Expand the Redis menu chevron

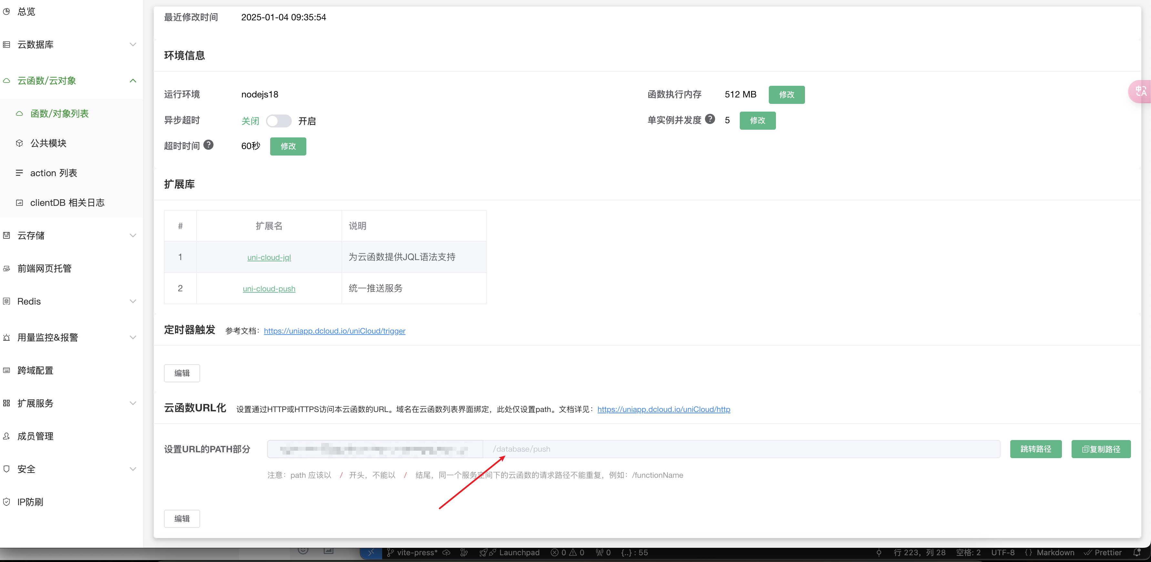click(133, 302)
